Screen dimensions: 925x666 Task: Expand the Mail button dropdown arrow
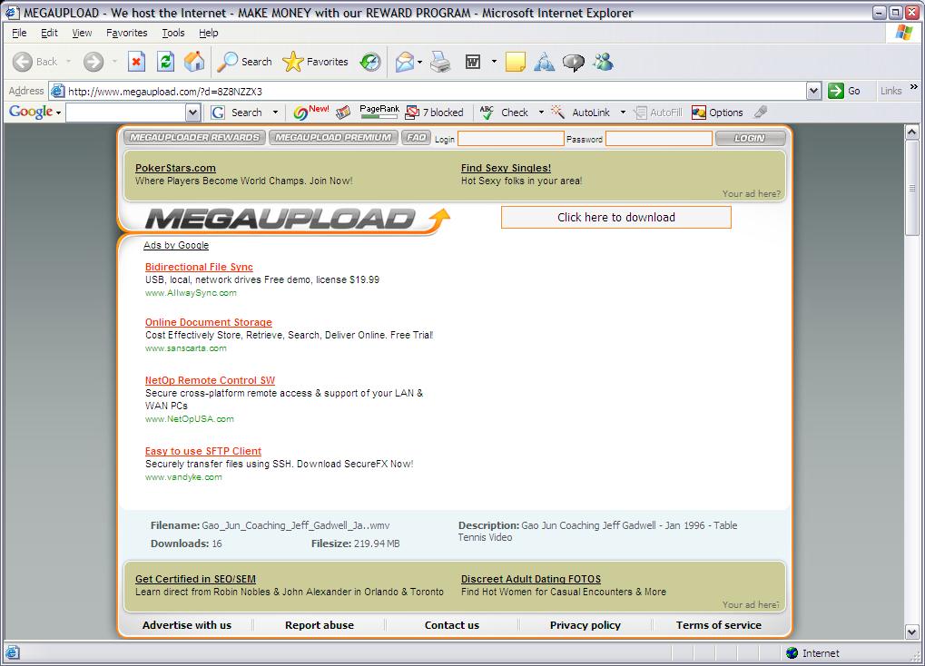tap(420, 62)
